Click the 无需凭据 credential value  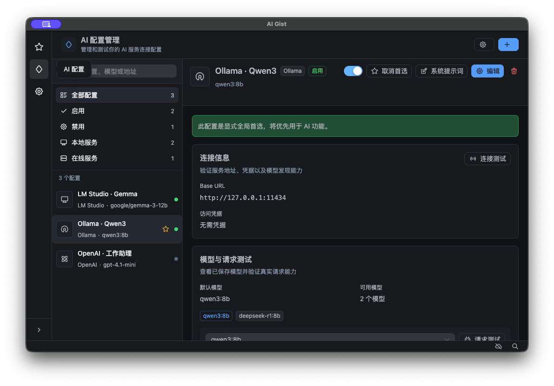point(213,225)
